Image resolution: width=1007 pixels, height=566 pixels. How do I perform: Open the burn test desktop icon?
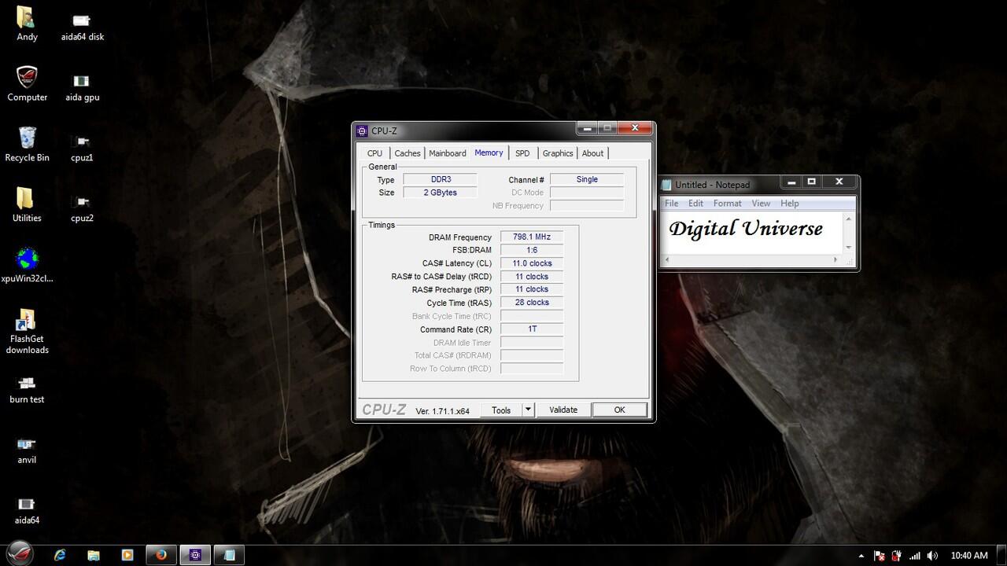click(x=27, y=389)
